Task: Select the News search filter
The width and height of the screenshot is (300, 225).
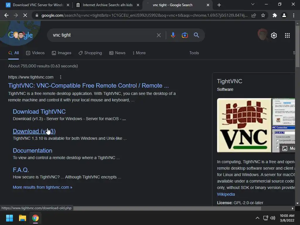Action: coord(117,53)
